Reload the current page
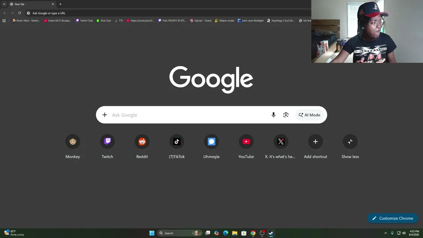The width and height of the screenshot is (423, 238). pos(19,13)
